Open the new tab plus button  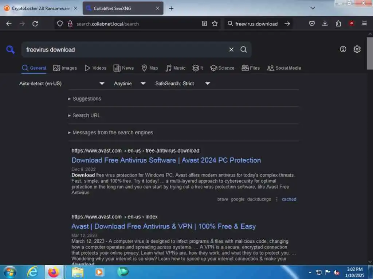tap(171, 8)
